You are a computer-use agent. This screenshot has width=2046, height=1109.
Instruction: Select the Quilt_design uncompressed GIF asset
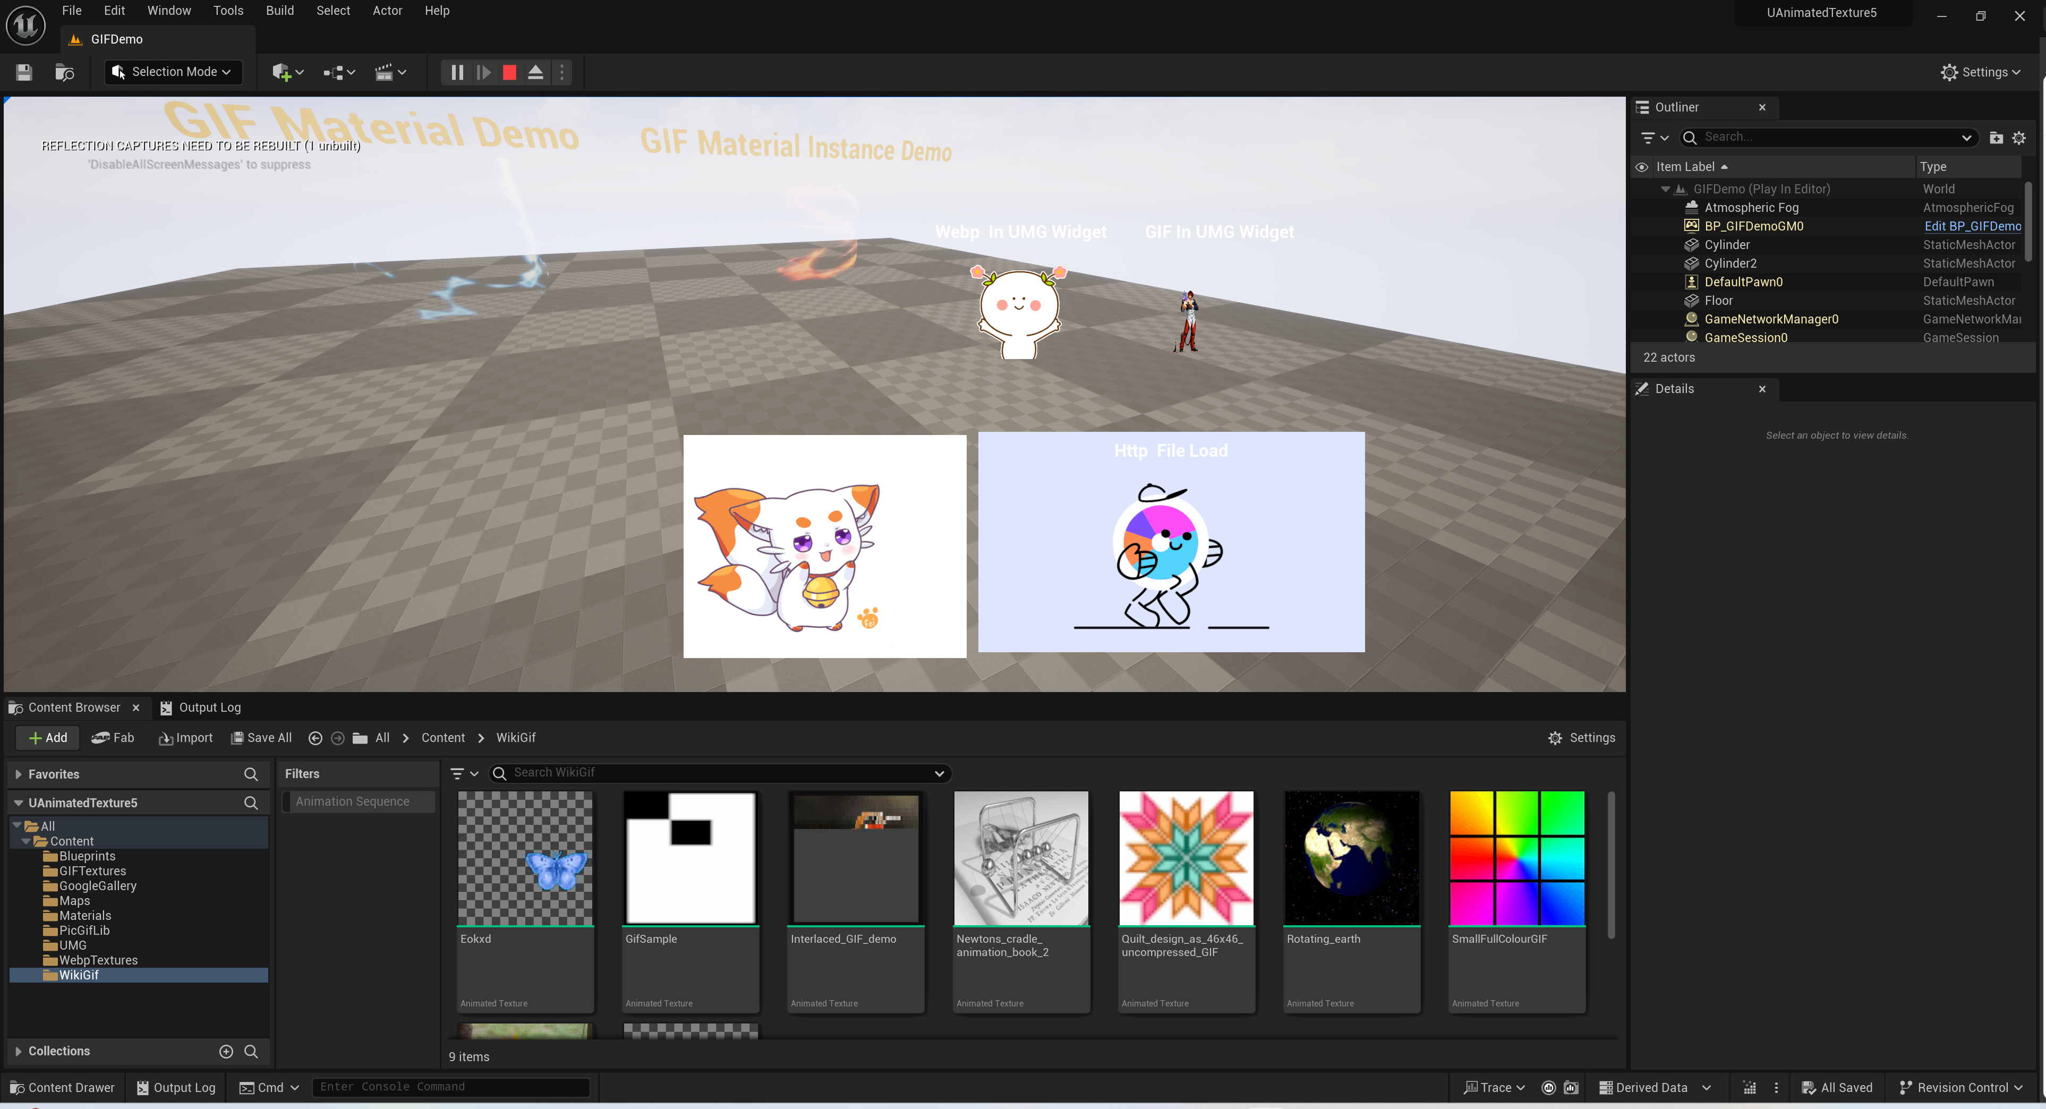(x=1187, y=901)
